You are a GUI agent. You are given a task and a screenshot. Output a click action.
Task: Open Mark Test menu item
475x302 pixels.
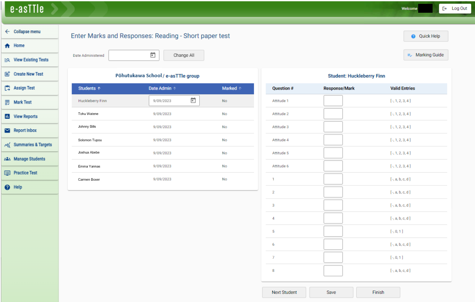tap(22, 102)
